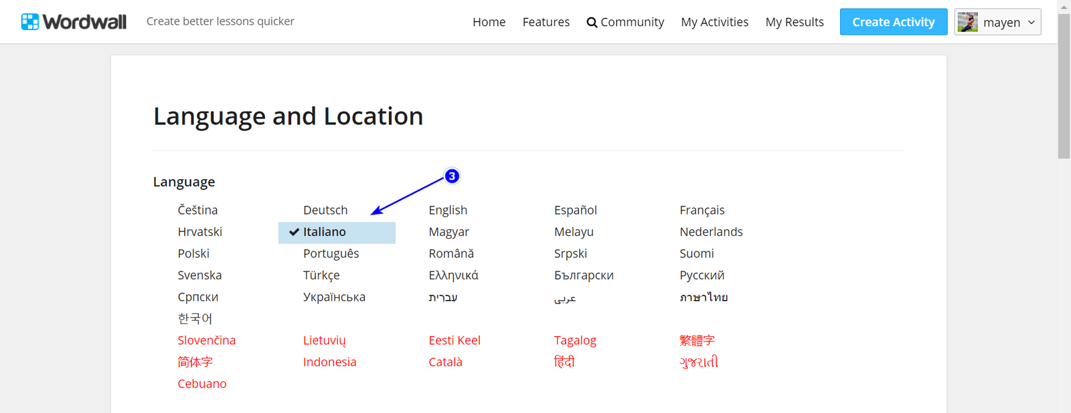
Task: Select Српски language option
Action: [x=197, y=297]
